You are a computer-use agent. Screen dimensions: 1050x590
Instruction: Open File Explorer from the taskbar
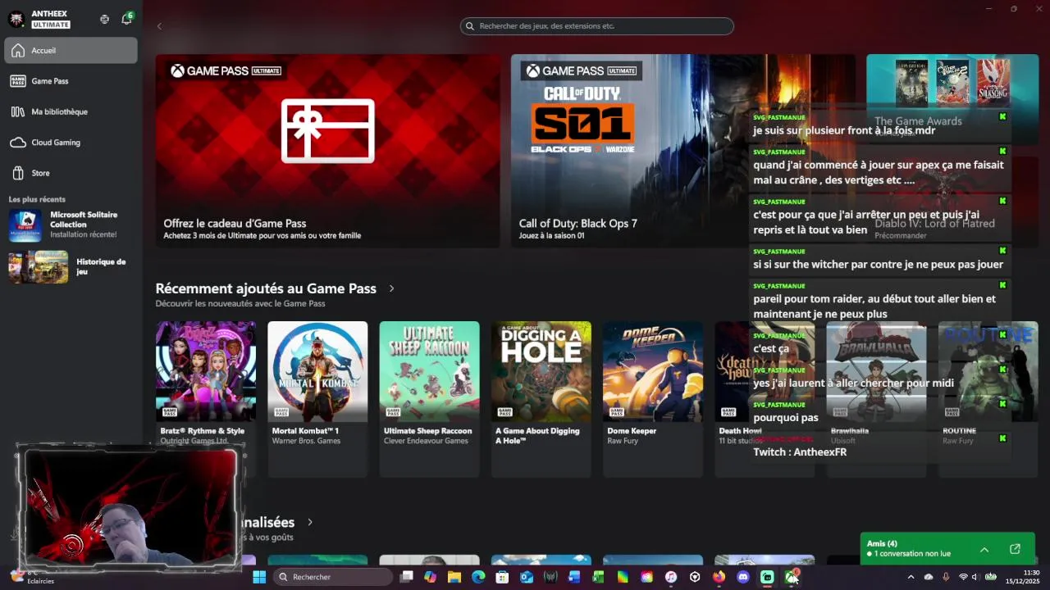[x=454, y=577]
